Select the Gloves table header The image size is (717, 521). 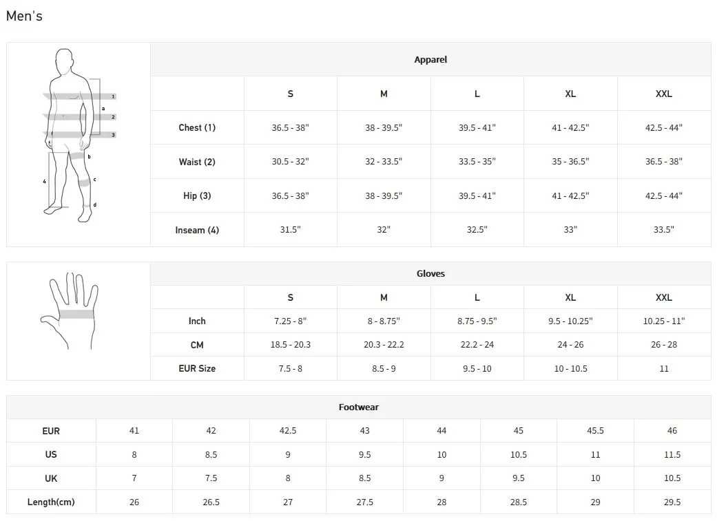click(x=430, y=273)
